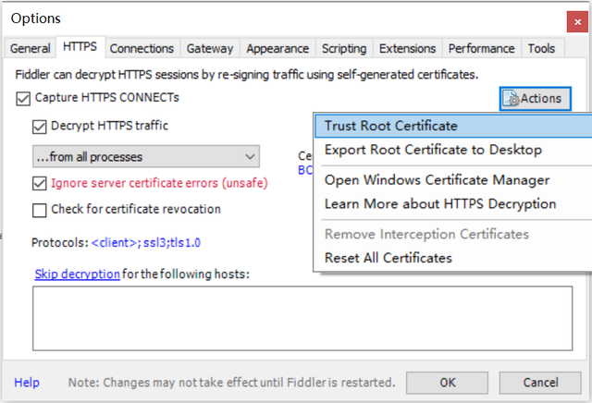The height and width of the screenshot is (403, 592).
Task: Focus the skip-decryption hosts text box
Action: [302, 319]
